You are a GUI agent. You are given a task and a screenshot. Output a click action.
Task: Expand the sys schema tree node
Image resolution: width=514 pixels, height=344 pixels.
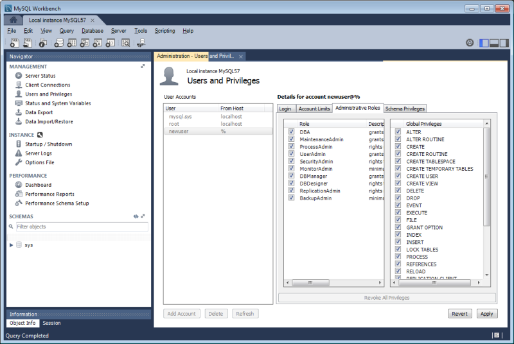[11, 245]
